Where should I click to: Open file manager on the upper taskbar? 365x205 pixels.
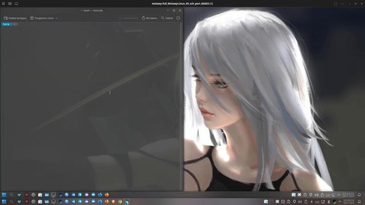point(47,195)
